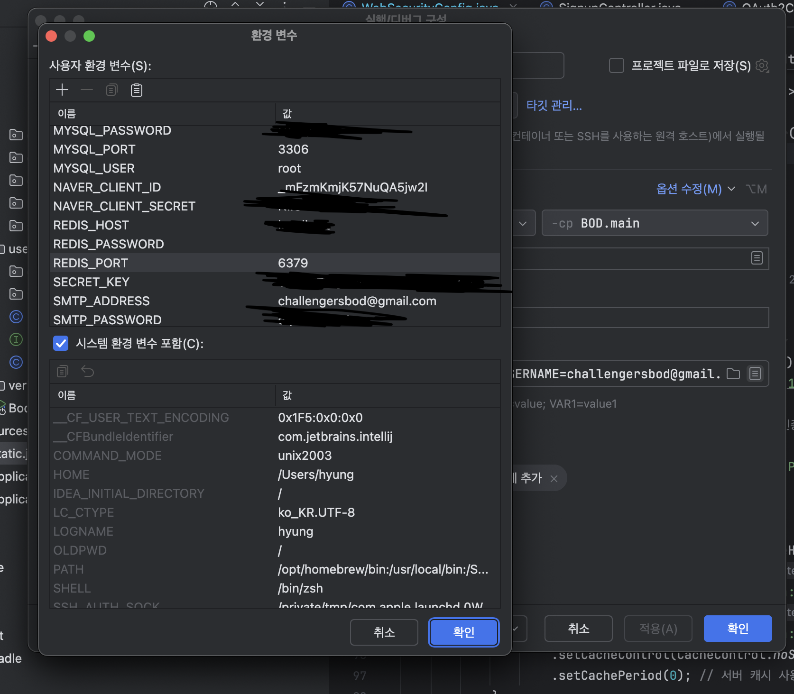Viewport: 794px width, 694px height.
Task: Expand the Modify options dropdown
Action: [695, 189]
